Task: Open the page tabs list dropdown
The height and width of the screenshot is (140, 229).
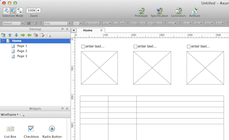Action: point(74,30)
